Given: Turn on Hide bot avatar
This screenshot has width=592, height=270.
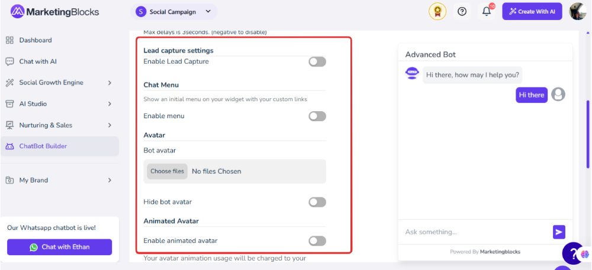Looking at the screenshot, I should 317,202.
